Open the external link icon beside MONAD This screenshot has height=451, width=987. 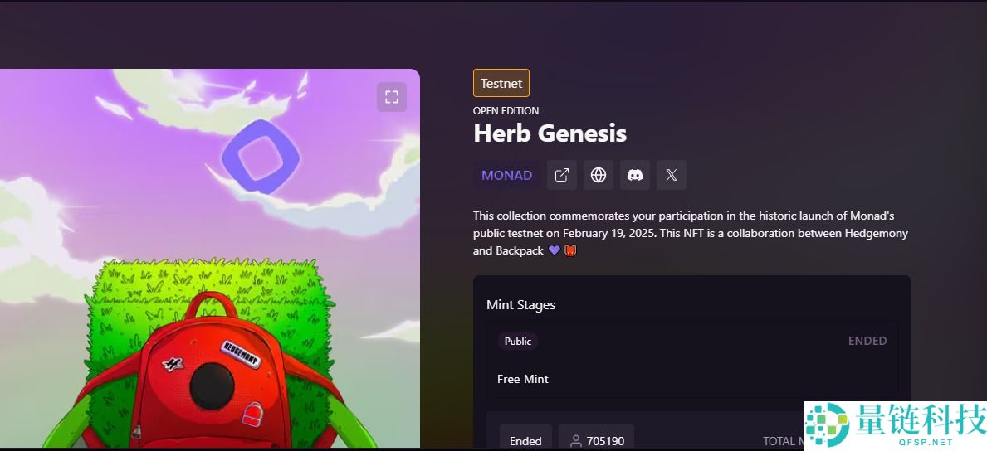pos(561,175)
